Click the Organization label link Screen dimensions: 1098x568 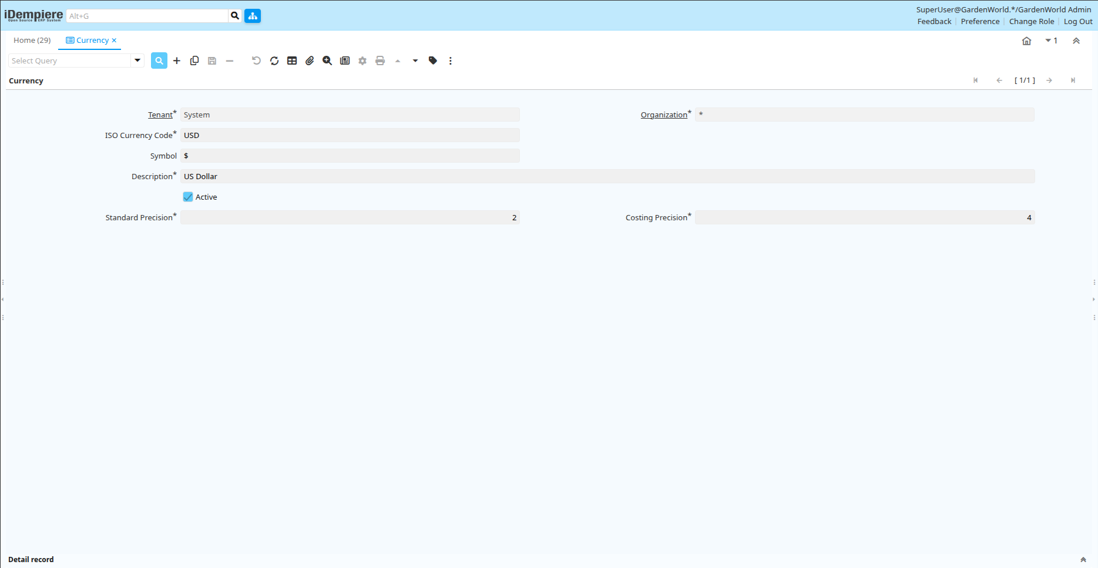coord(664,115)
